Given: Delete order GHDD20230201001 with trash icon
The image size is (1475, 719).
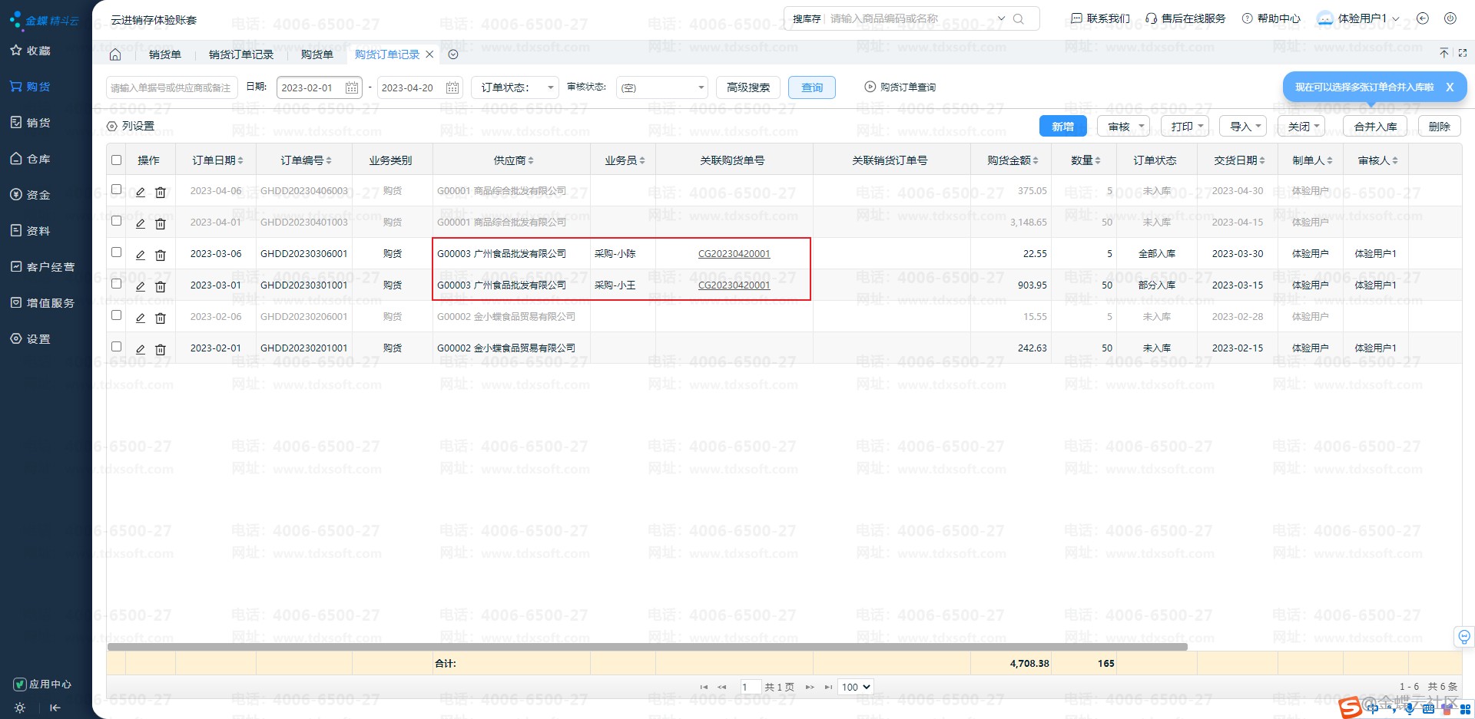Looking at the screenshot, I should 161,349.
